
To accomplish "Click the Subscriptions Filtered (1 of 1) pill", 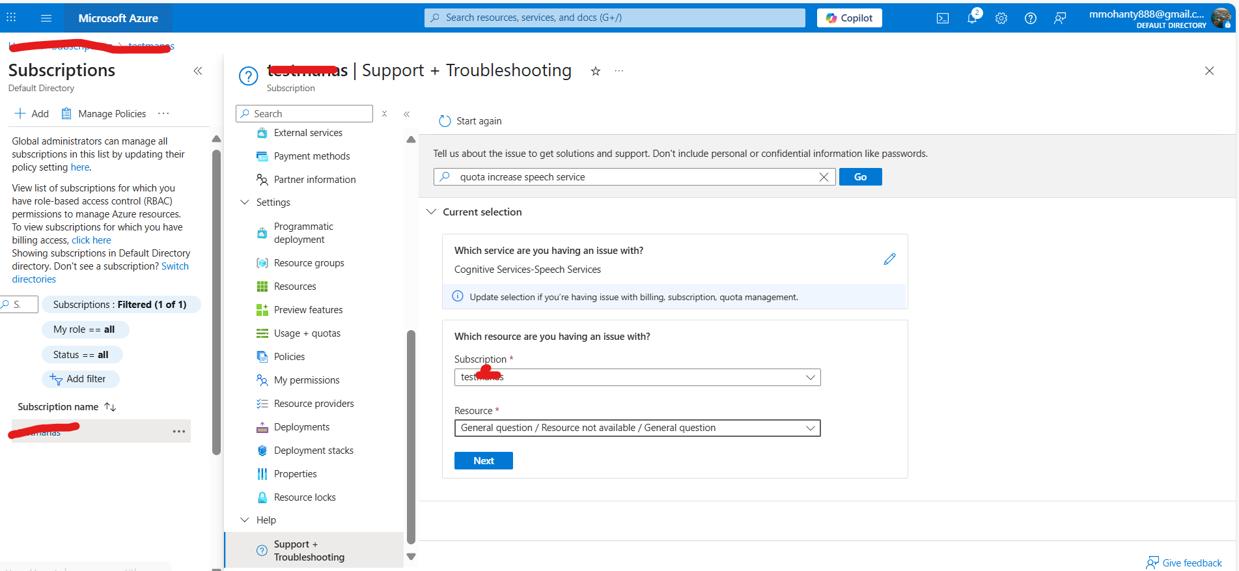I will coord(121,304).
